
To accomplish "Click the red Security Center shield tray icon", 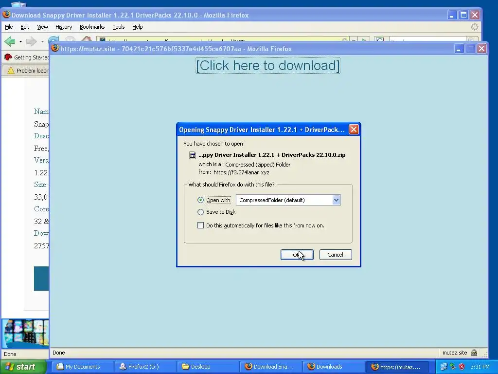I will point(462,367).
